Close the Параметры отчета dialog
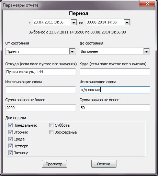 pyautogui.click(x=147, y=3)
